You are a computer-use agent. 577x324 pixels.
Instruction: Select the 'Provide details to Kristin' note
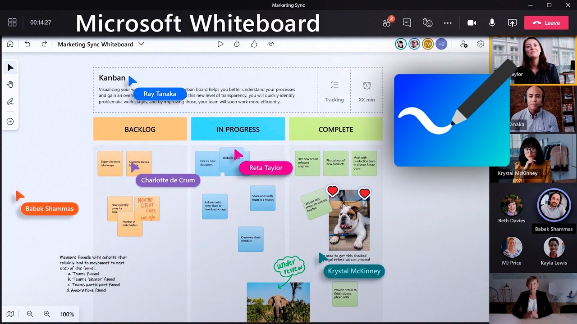coord(345,294)
